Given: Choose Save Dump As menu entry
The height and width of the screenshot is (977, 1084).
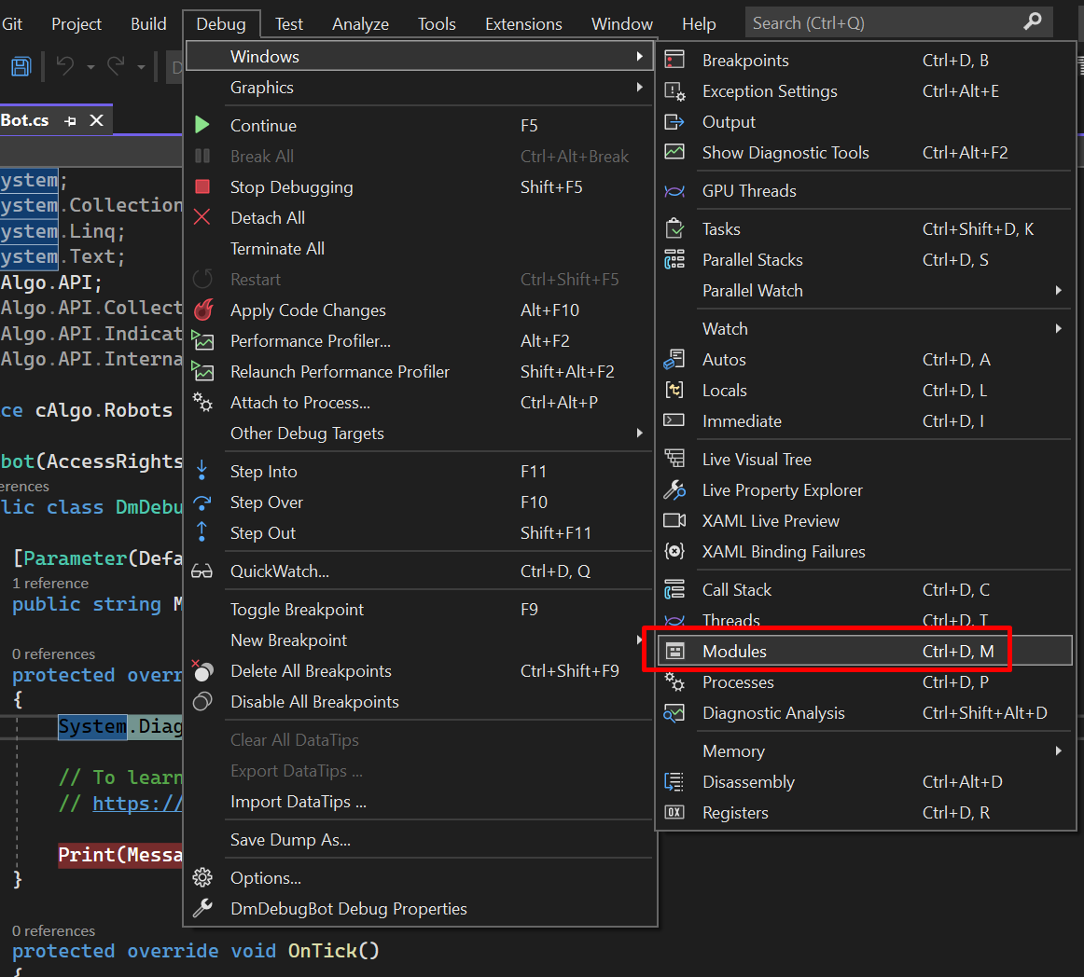Looking at the screenshot, I should pos(420,840).
